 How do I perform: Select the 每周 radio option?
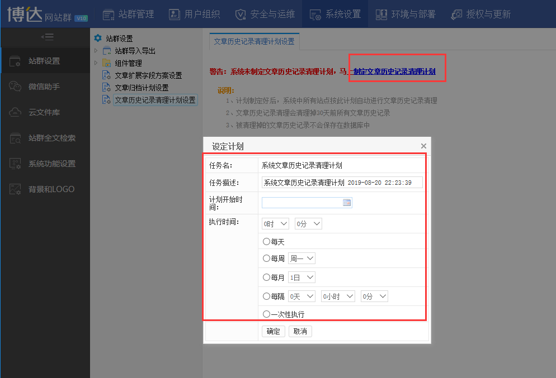(x=266, y=259)
